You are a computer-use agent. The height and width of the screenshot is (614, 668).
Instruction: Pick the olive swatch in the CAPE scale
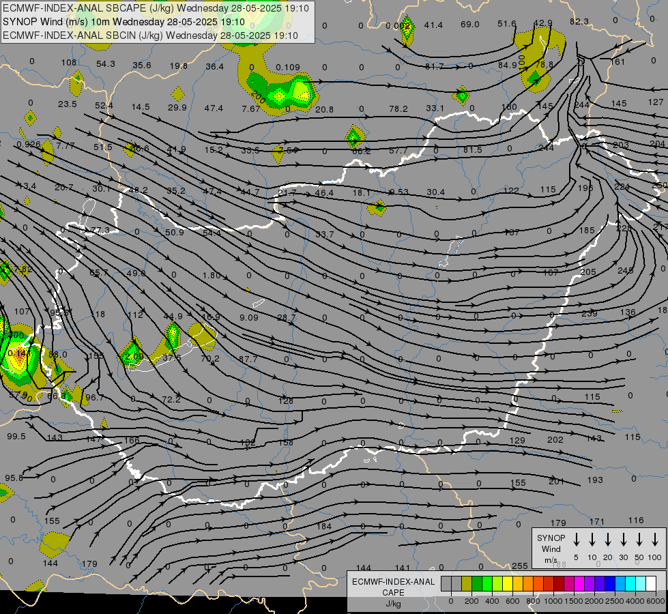pos(467,583)
